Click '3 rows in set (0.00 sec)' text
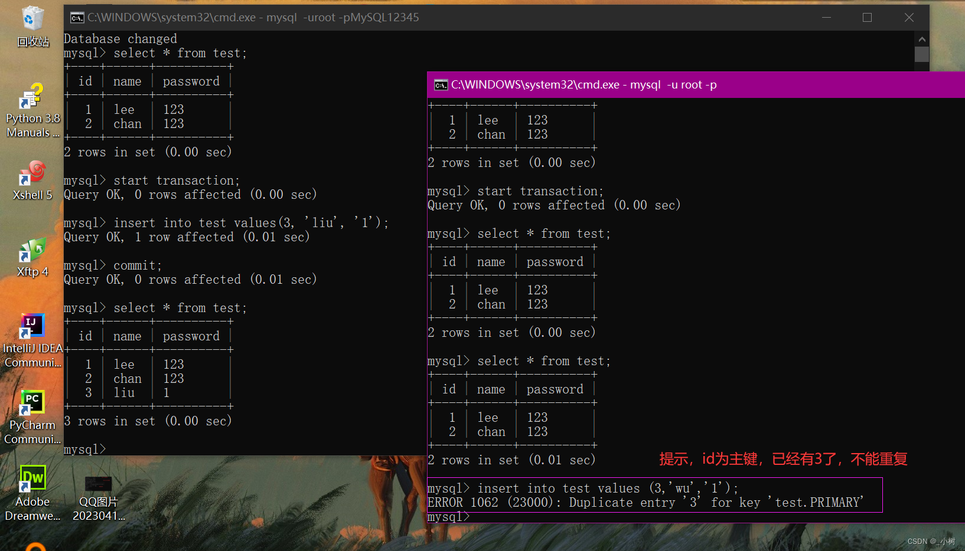 click(148, 421)
